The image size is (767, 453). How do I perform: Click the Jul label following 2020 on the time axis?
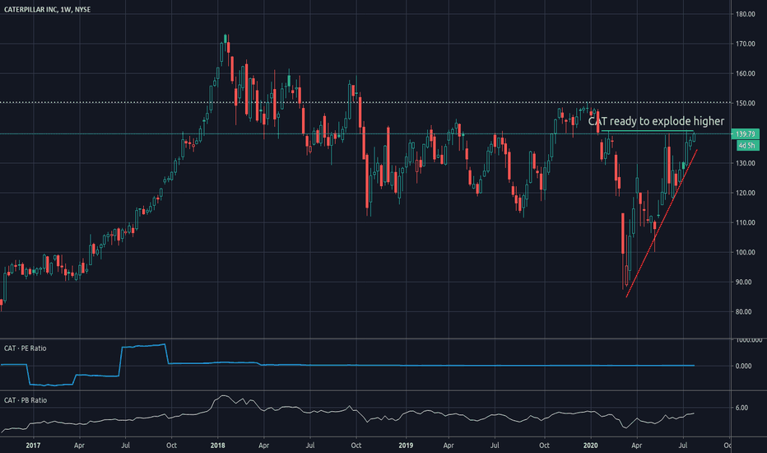pos(683,445)
